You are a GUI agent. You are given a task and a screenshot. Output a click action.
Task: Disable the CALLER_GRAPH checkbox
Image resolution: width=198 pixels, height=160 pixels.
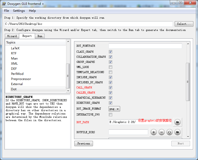pyautogui.click(x=110, y=93)
